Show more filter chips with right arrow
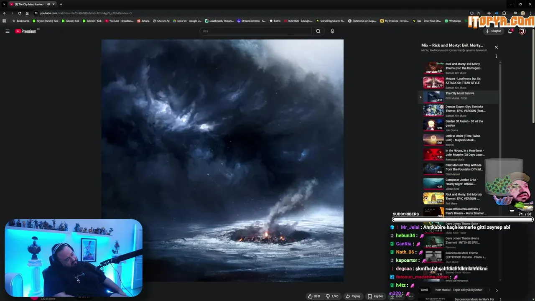 pos(497,290)
